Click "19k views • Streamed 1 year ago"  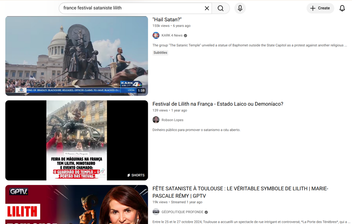pos(177,202)
